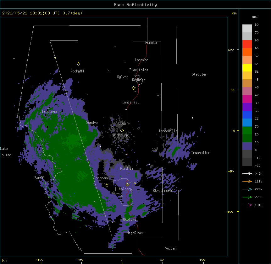
Task: Click the yellow marker below Cochrane label
Action: (107, 185)
